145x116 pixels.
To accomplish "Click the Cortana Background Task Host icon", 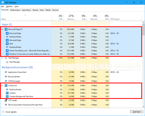I will (x=7, y=97).
